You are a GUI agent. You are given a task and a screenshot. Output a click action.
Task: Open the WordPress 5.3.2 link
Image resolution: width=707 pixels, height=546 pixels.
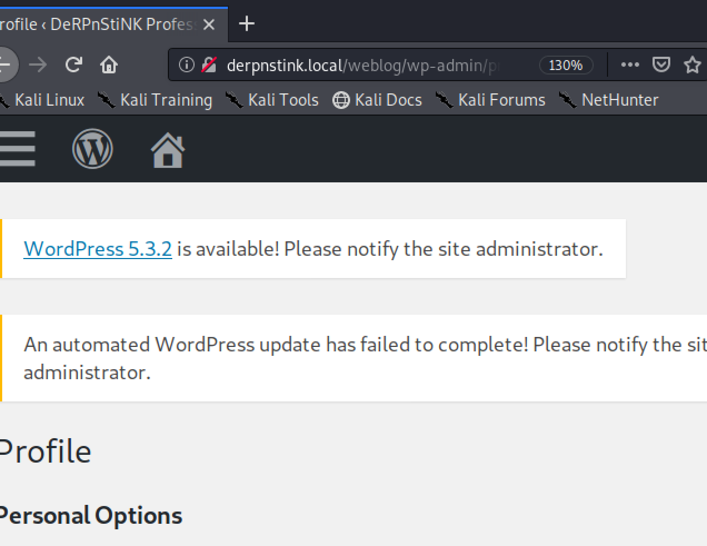click(x=98, y=249)
